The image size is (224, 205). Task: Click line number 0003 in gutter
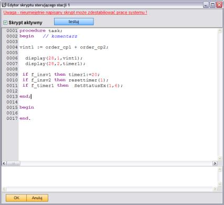pos(12,42)
